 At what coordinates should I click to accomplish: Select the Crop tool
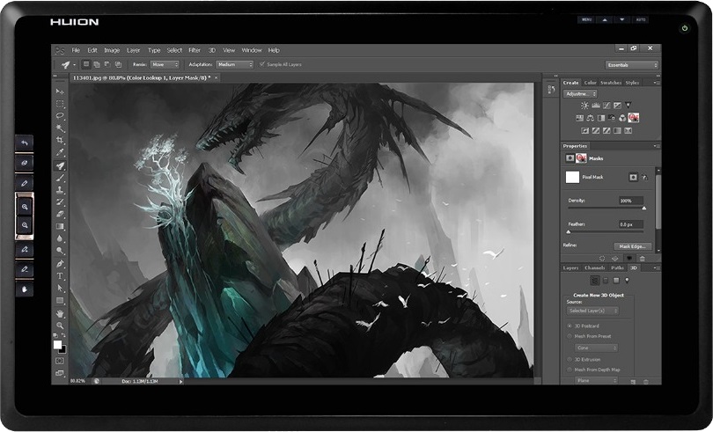[x=60, y=140]
